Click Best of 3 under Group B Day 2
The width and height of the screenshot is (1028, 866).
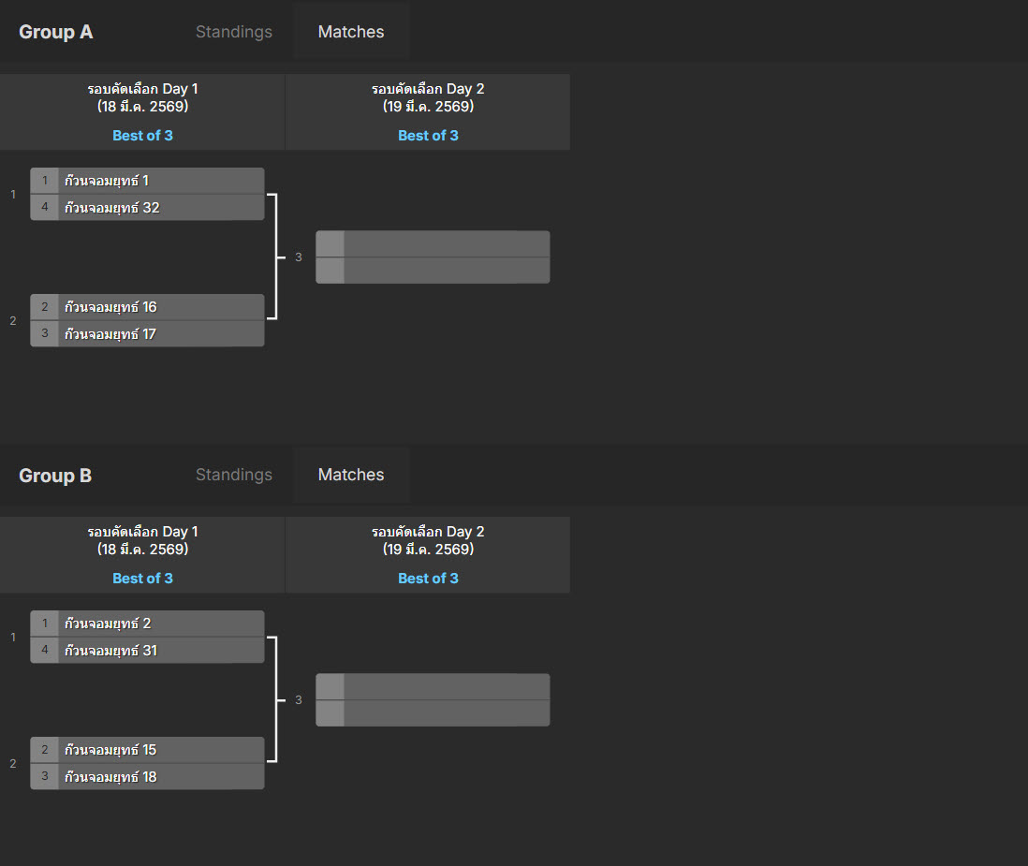(x=428, y=578)
